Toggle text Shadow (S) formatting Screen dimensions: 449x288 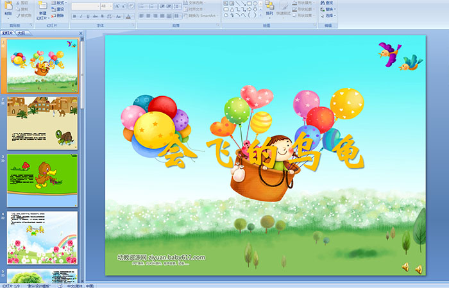coord(102,16)
